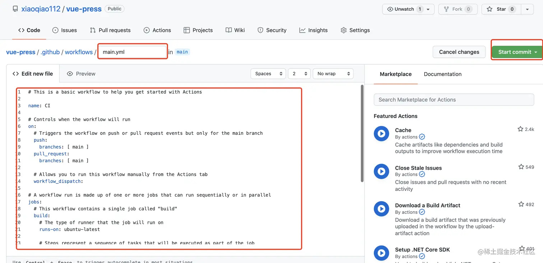Image resolution: width=543 pixels, height=263 pixels.
Task: Open Download a Build Artifact title
Action: [x=427, y=205]
